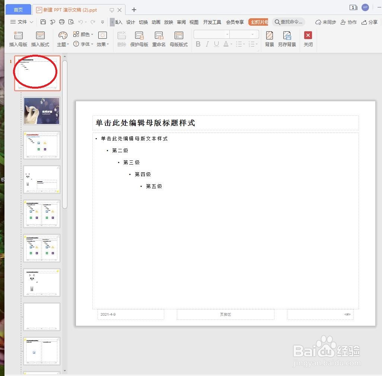Open the Animation (动画) tab
This screenshot has height=376, width=382.
[x=156, y=22]
